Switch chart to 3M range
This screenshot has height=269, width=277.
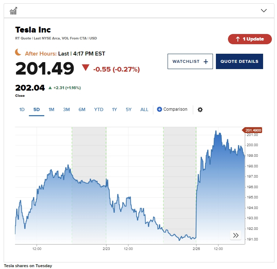pos(66,109)
